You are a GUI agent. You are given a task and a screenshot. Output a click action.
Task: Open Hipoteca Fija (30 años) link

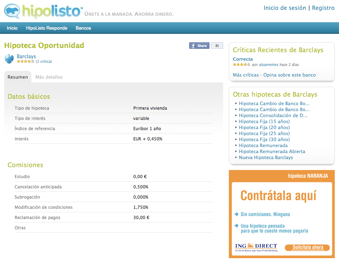tap(264, 139)
